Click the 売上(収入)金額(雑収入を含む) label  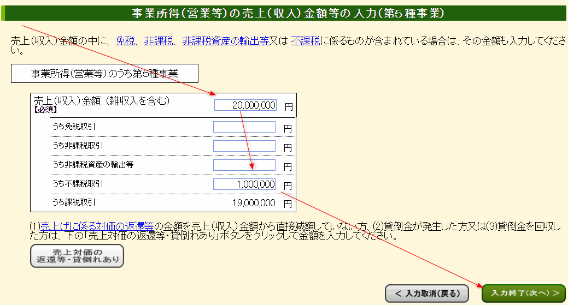point(102,100)
